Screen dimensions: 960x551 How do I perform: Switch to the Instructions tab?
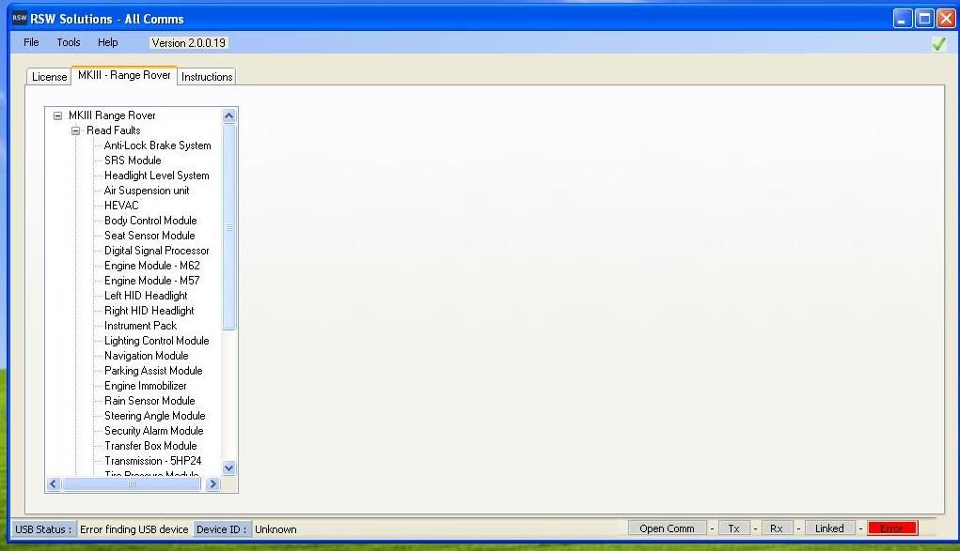207,76
